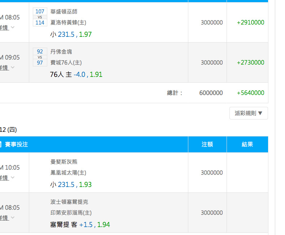Open the 派彩規則 dropdown button

coord(249,113)
